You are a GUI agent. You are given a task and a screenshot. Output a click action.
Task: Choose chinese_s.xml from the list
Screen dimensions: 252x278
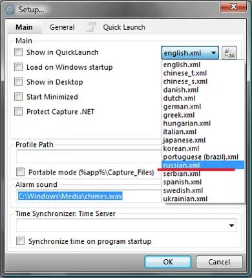tap(203, 81)
